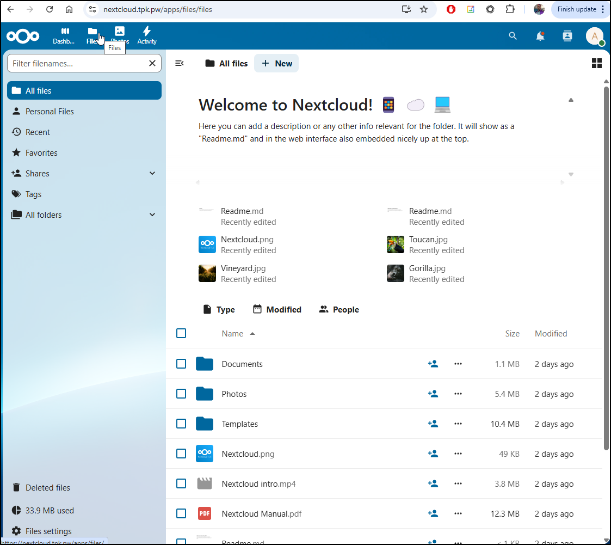Bookmark this page with star
Image resolution: width=611 pixels, height=545 pixels.
pos(424,9)
